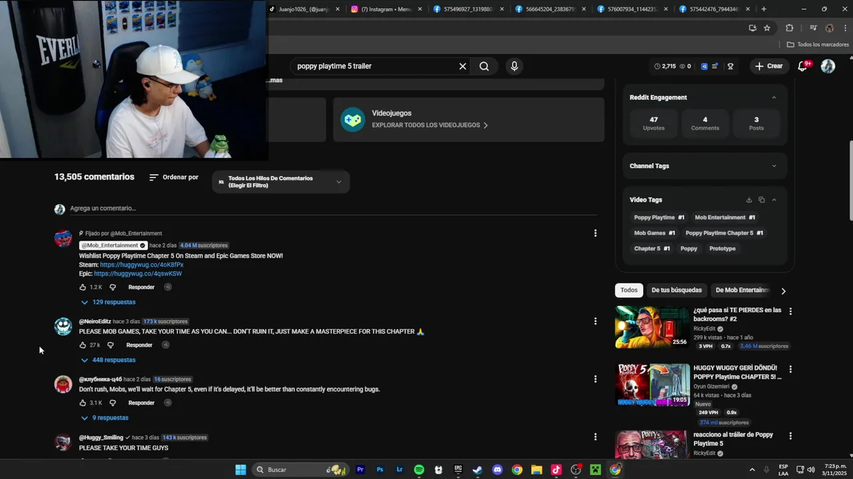Click the vidIQ blue logo icon
Viewport: 853px width, 479px height.
click(x=704, y=67)
